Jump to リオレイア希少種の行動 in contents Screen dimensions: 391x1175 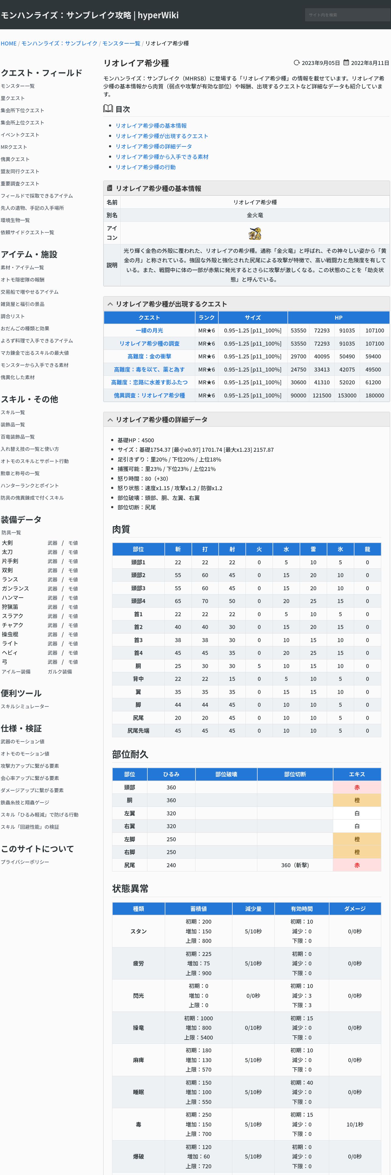coord(146,167)
